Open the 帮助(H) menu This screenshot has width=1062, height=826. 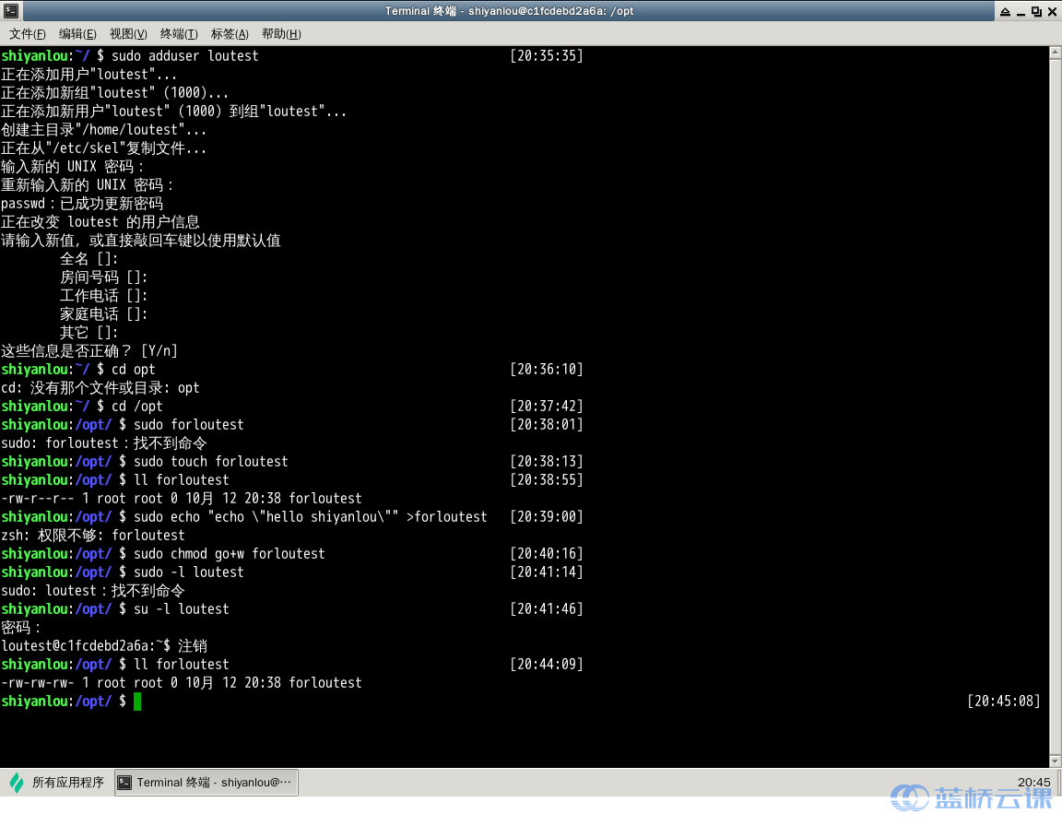(281, 34)
